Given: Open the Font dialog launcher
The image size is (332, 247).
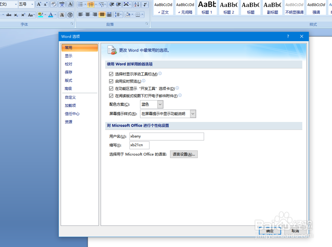Looking at the screenshot, I should pyautogui.click(x=72, y=24).
